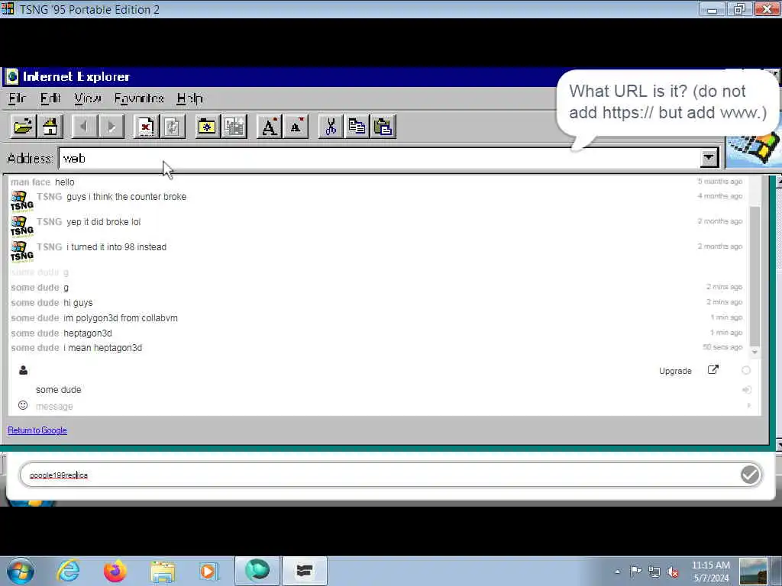The height and width of the screenshot is (586, 782).
Task: Click the Paste clipboard icon
Action: click(383, 127)
